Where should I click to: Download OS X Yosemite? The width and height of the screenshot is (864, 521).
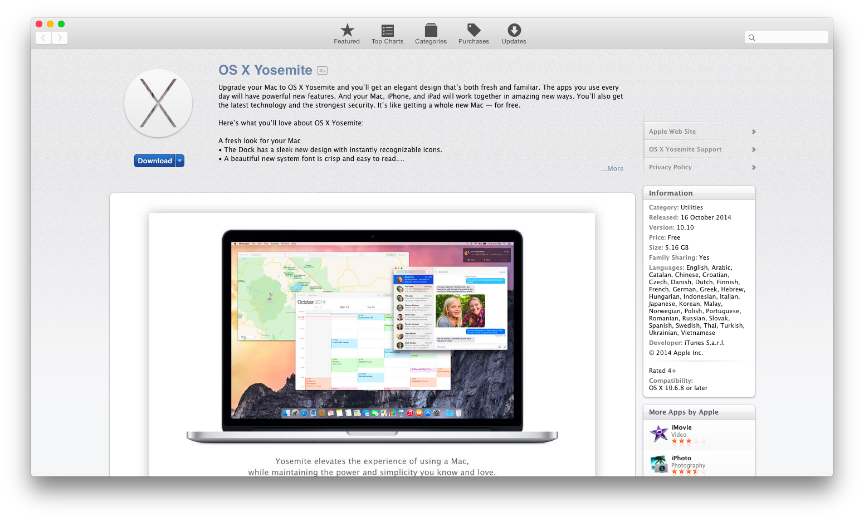click(x=155, y=161)
